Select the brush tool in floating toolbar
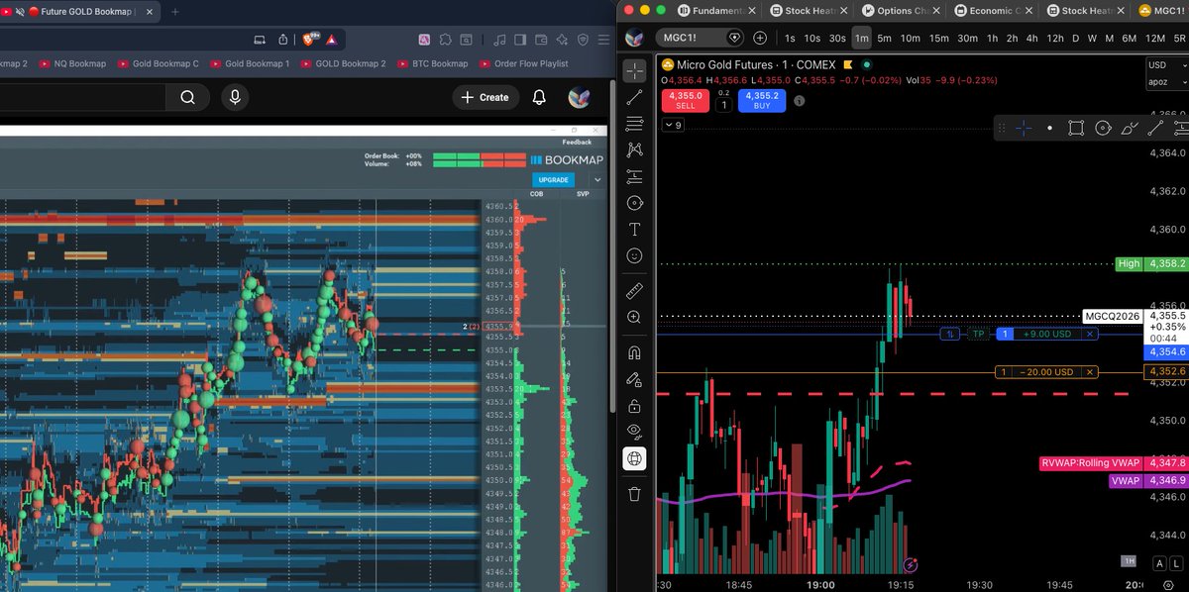 tap(1129, 128)
